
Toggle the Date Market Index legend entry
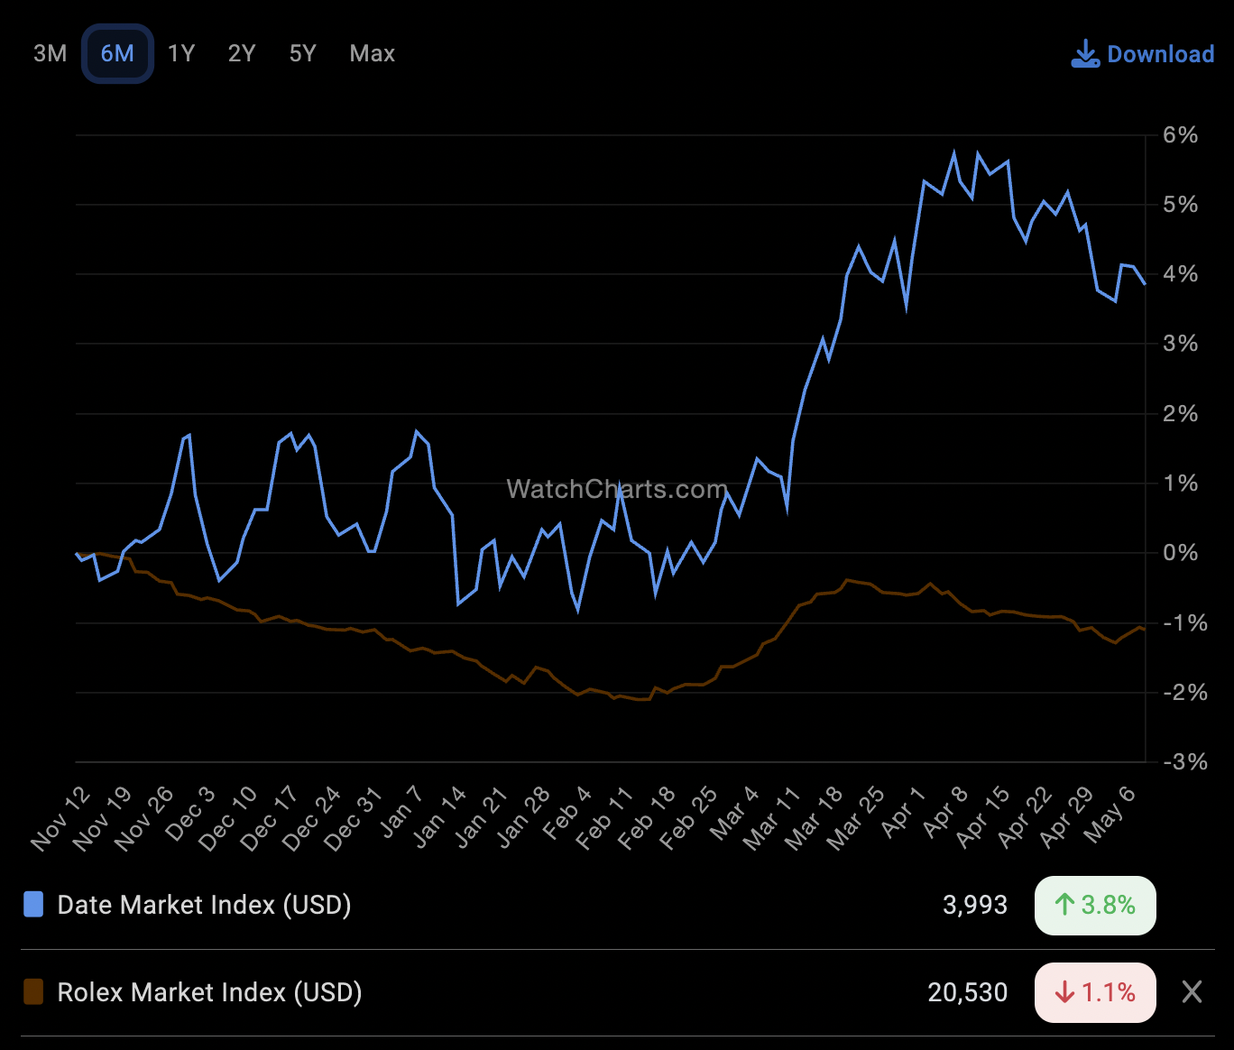203,905
